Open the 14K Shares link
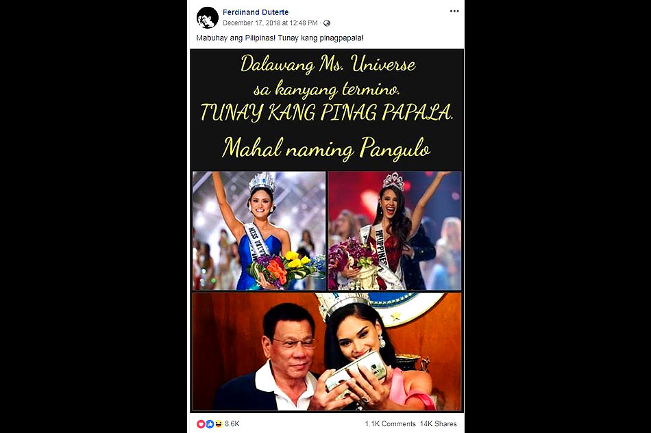This screenshot has width=651, height=433. pyautogui.click(x=438, y=424)
